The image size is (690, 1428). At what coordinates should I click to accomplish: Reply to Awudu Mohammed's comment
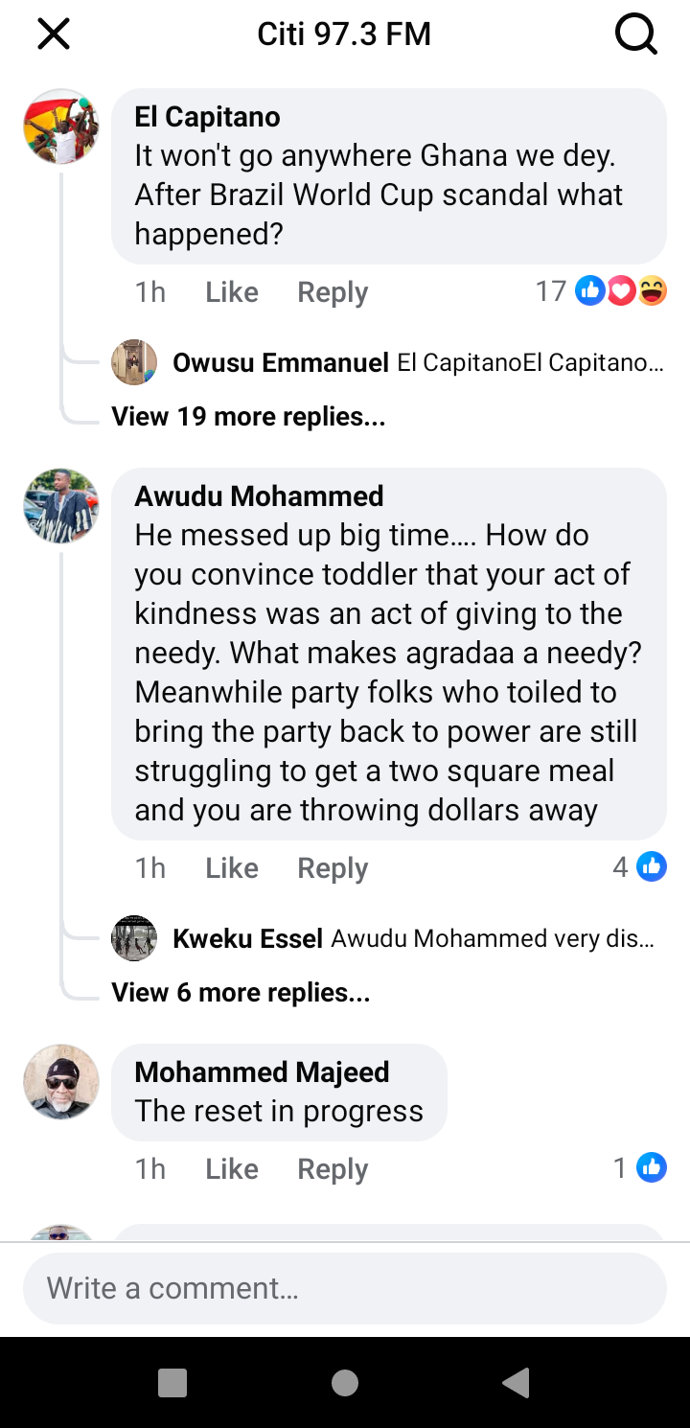333,868
